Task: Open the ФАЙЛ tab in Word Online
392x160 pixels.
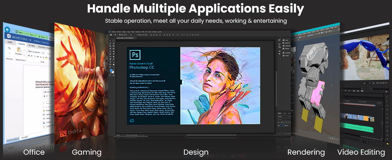Action: click(x=10, y=42)
